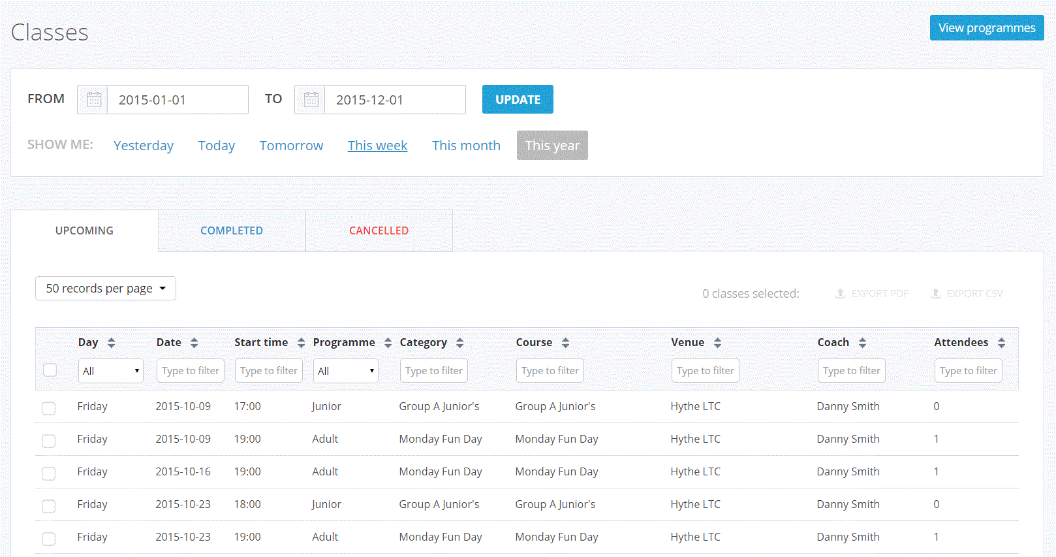This screenshot has height=557, width=1056.
Task: Toggle the select-all classes checkbox
Action: pos(50,370)
